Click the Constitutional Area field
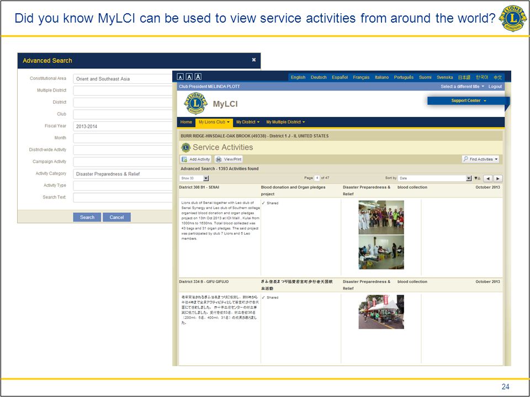This screenshot has width=530, height=397. pos(123,79)
